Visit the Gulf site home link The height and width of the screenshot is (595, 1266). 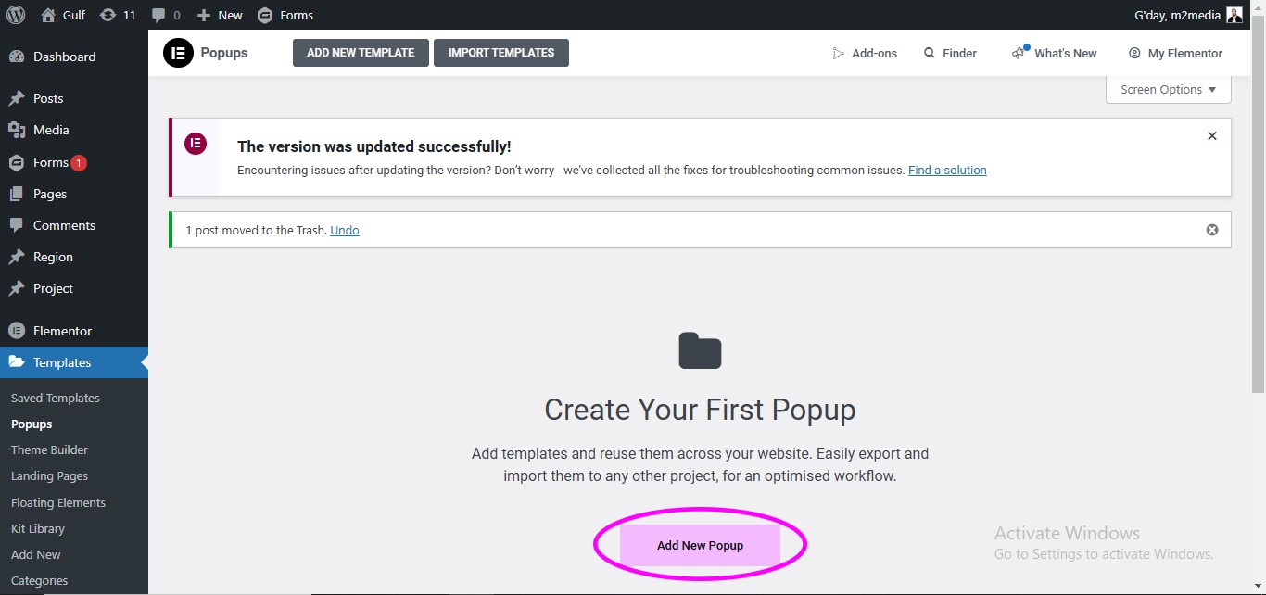click(64, 15)
